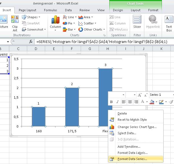174x164 pixels.
Task: Click into the formula bar SERIES formula
Action: [x=102, y=42]
